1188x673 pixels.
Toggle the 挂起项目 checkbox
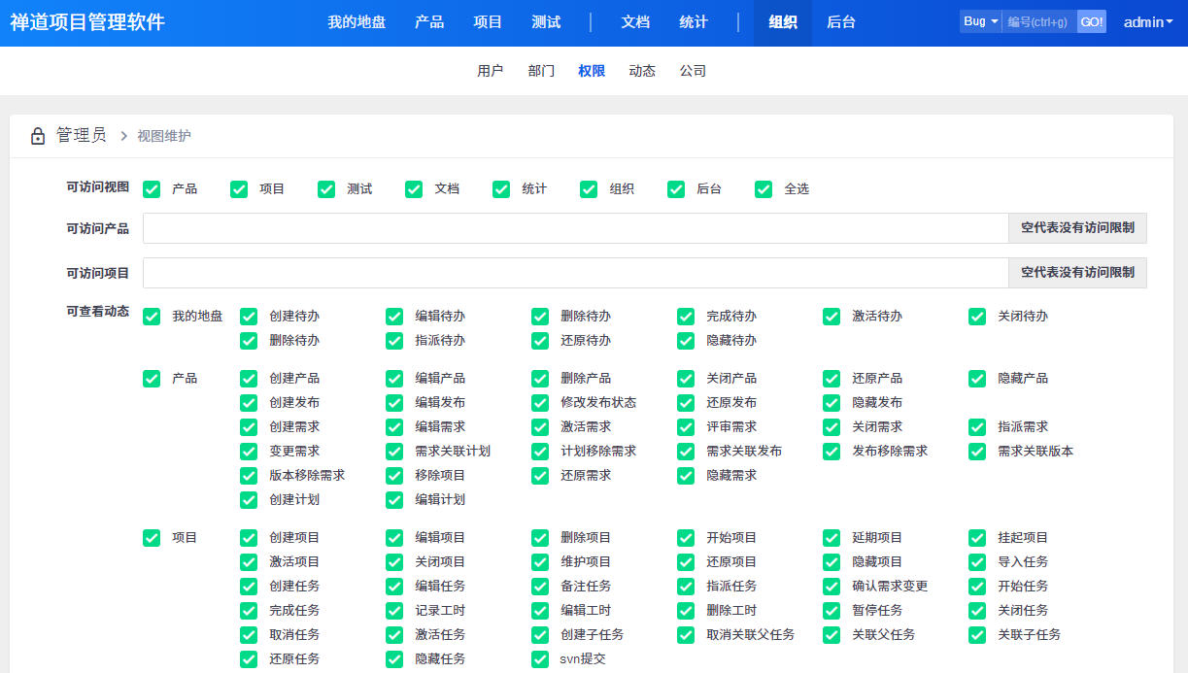click(977, 538)
